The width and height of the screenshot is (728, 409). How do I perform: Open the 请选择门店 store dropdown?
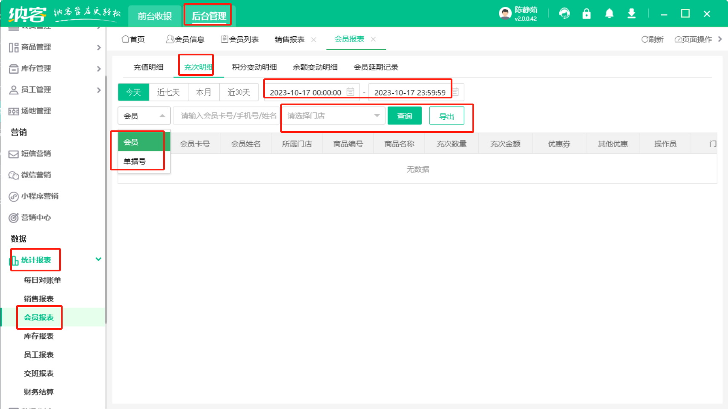pos(333,115)
